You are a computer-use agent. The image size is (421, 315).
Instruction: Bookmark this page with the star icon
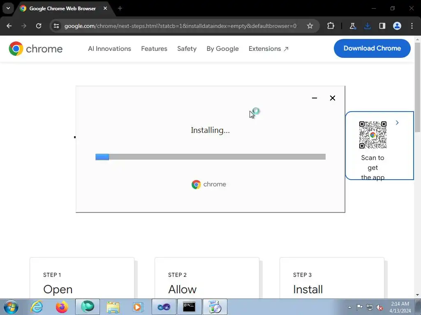click(x=310, y=26)
